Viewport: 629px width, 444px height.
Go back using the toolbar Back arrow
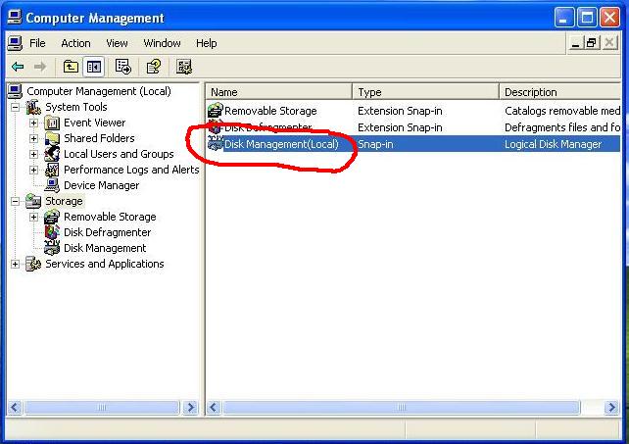18,67
